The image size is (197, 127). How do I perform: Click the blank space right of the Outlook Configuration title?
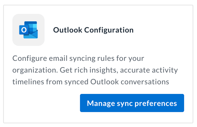click(x=162, y=30)
